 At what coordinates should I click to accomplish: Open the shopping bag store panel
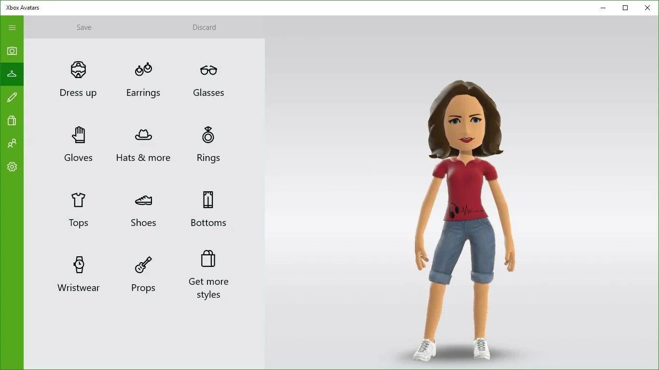coord(12,120)
